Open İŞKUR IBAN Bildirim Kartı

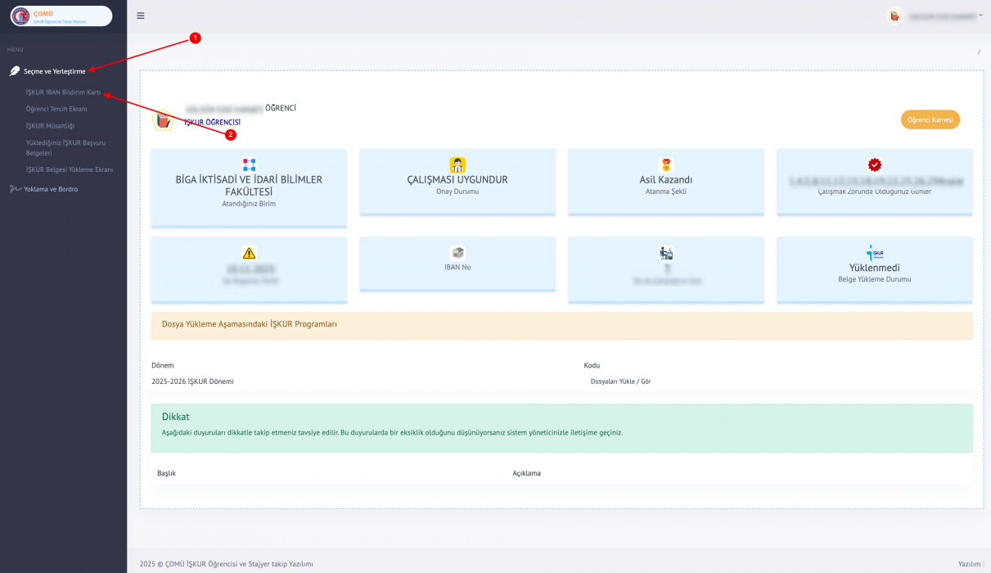[x=63, y=92]
